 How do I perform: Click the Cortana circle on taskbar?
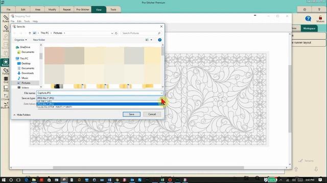pos(11,180)
